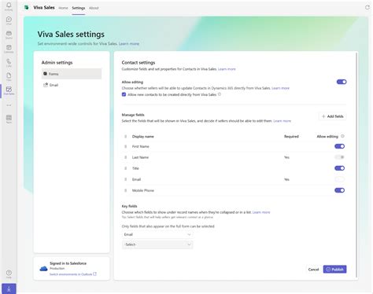Viewport: 373px width, 294px height.
Task: Open Calendar in the Teams sidebar
Action: click(x=9, y=49)
